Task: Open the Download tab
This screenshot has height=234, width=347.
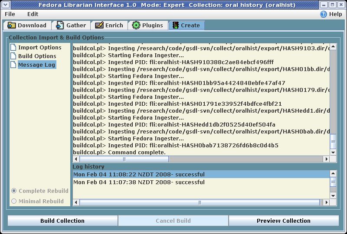Action: pyautogui.click(x=27, y=26)
